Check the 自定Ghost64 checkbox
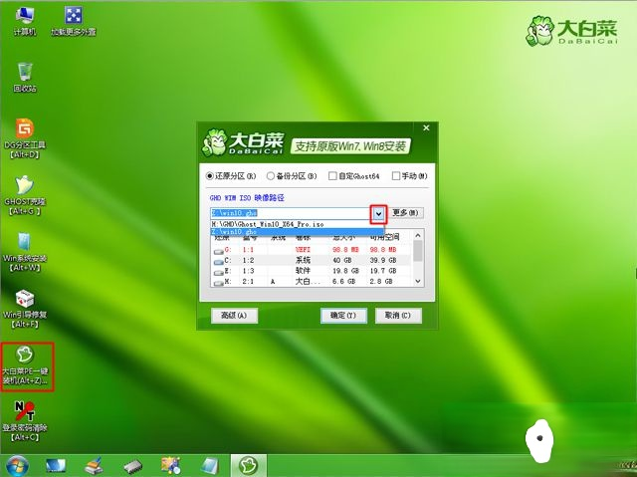637x477 pixels. (x=332, y=176)
